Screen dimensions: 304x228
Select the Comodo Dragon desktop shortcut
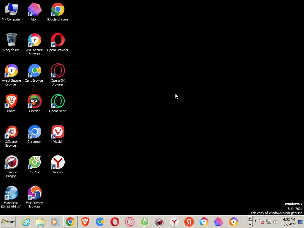[11, 167]
